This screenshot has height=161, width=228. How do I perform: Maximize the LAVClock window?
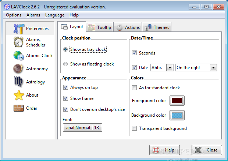(206, 7)
